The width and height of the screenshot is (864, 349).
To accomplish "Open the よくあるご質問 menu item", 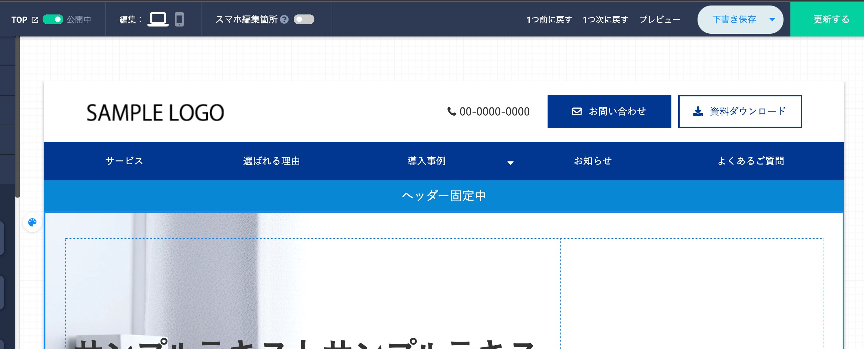I will pos(750,161).
